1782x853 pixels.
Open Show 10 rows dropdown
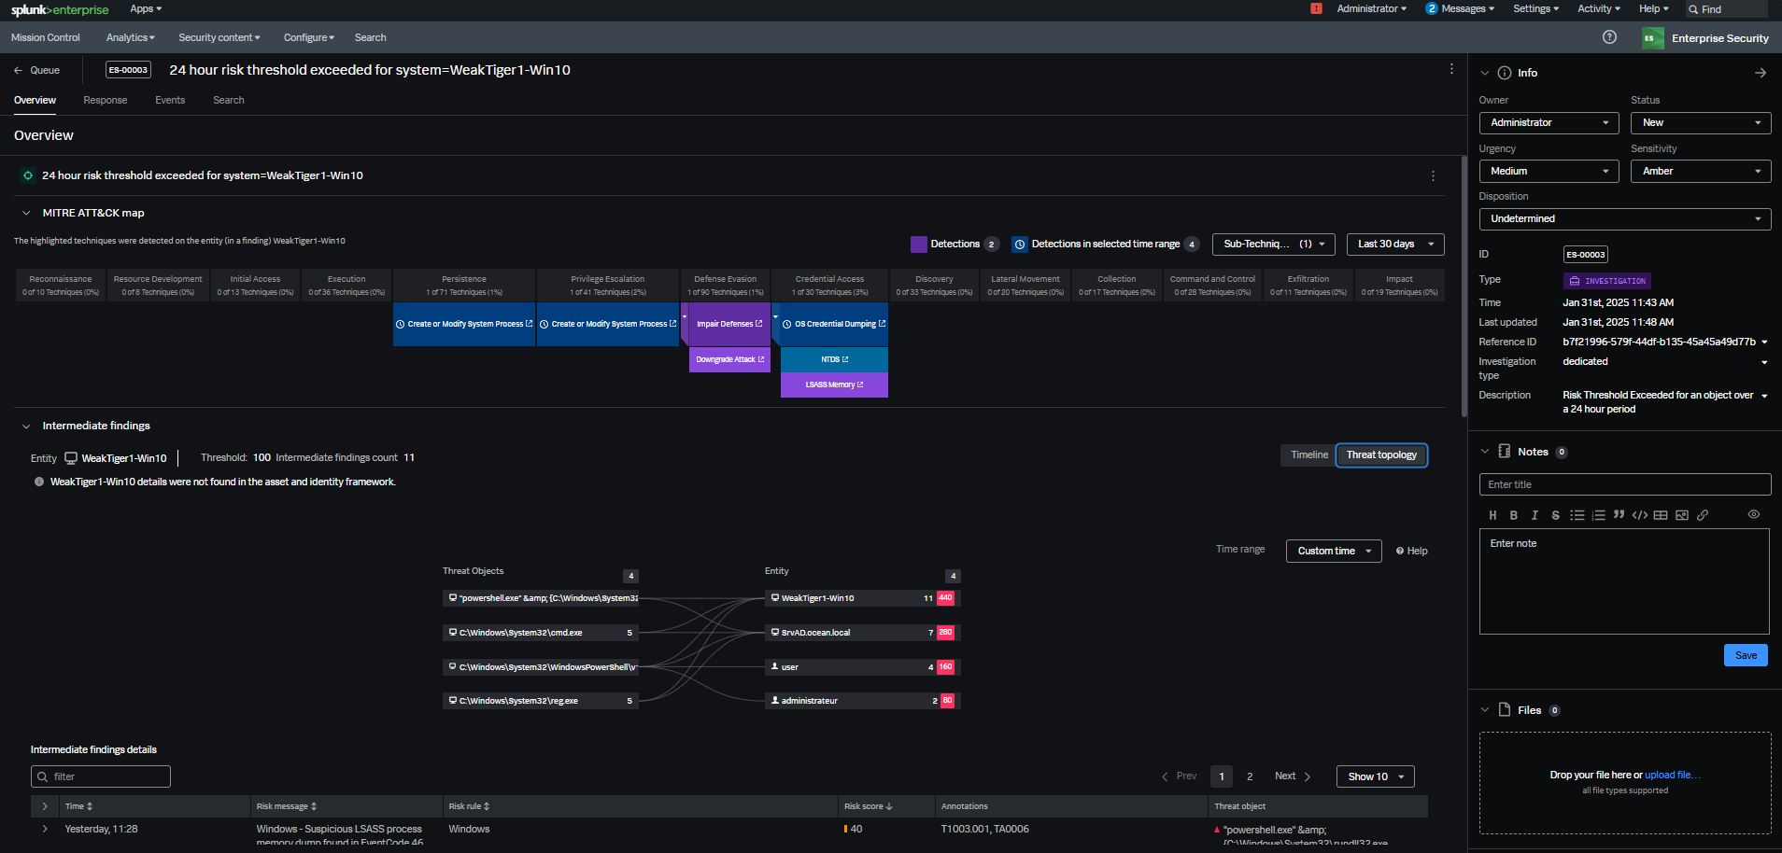coord(1375,776)
